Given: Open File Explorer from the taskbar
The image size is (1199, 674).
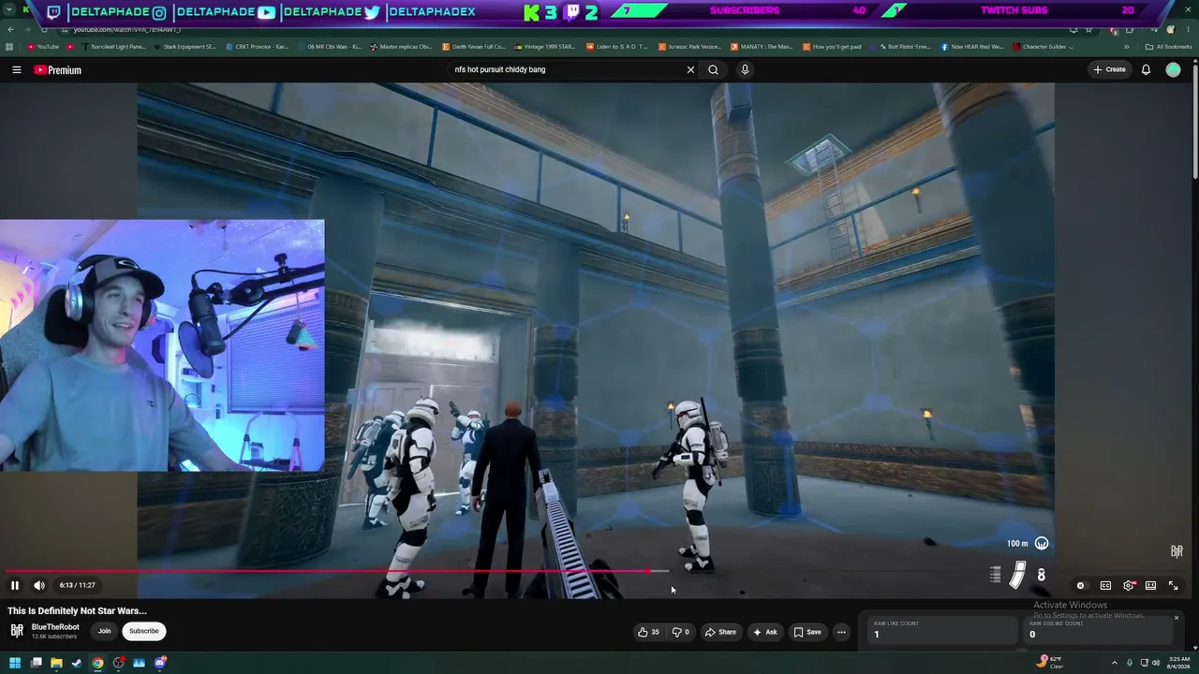Looking at the screenshot, I should [x=56, y=663].
